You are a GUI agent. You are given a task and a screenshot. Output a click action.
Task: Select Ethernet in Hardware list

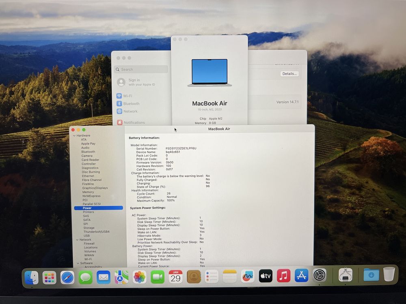pos(88,176)
